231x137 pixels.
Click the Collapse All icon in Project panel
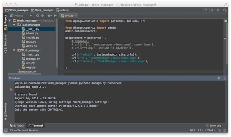[43, 16]
